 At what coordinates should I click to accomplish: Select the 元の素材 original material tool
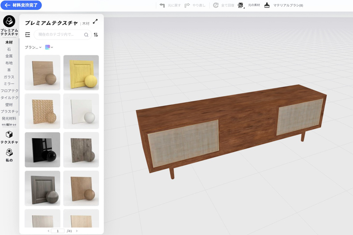(x=240, y=5)
